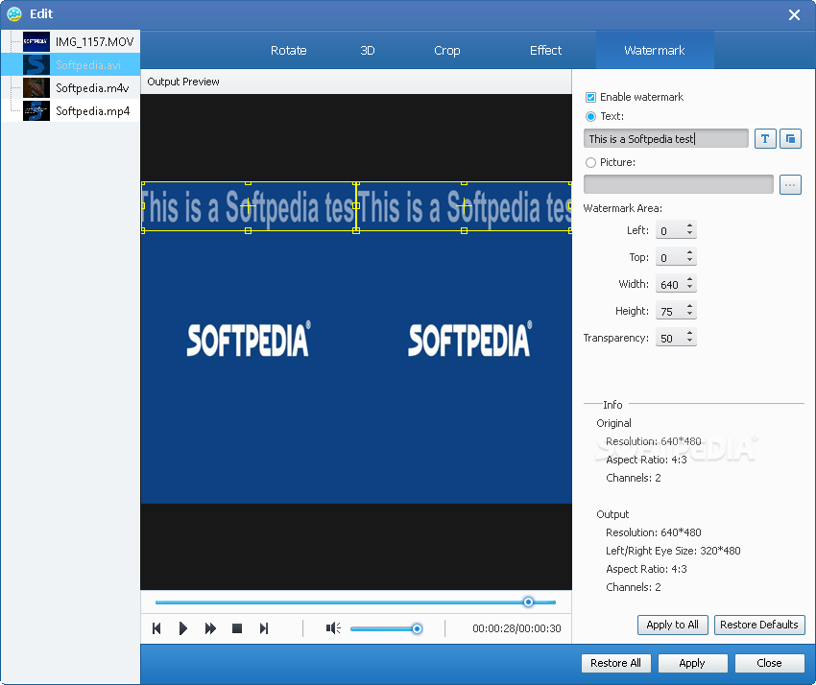
Task: Close the Edit window with X
Action: pos(794,14)
